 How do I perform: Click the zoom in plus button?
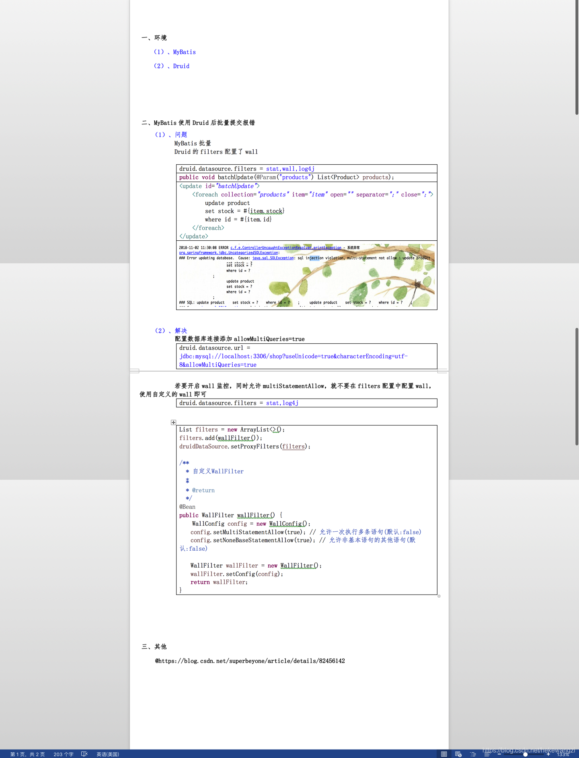click(548, 754)
